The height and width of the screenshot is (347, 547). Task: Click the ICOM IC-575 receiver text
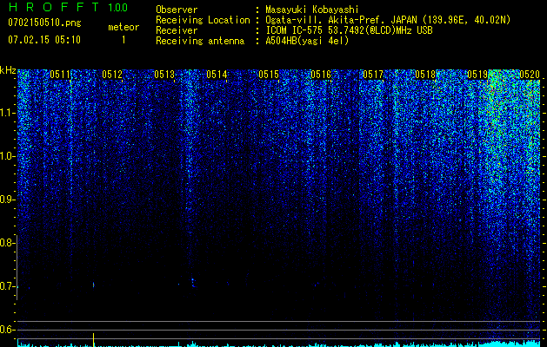point(349,30)
